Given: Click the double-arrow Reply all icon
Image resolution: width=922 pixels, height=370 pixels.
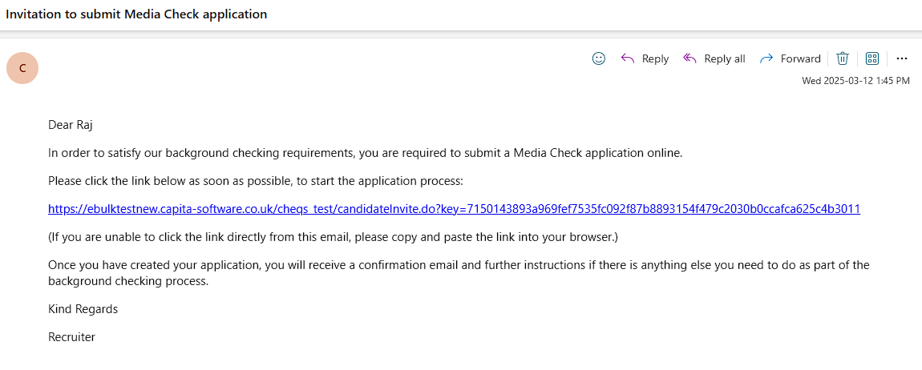Looking at the screenshot, I should (x=689, y=58).
